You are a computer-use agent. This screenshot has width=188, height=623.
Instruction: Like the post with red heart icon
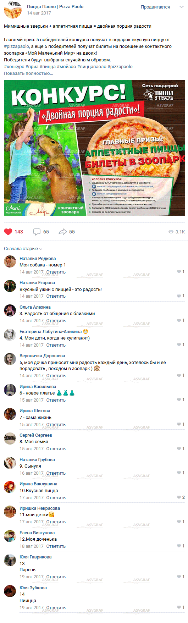pos(8,232)
